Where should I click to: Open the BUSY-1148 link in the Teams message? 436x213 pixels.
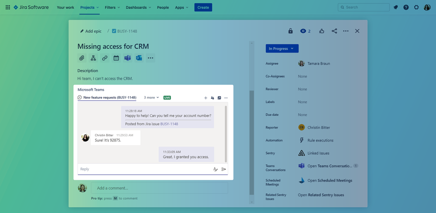point(169,124)
